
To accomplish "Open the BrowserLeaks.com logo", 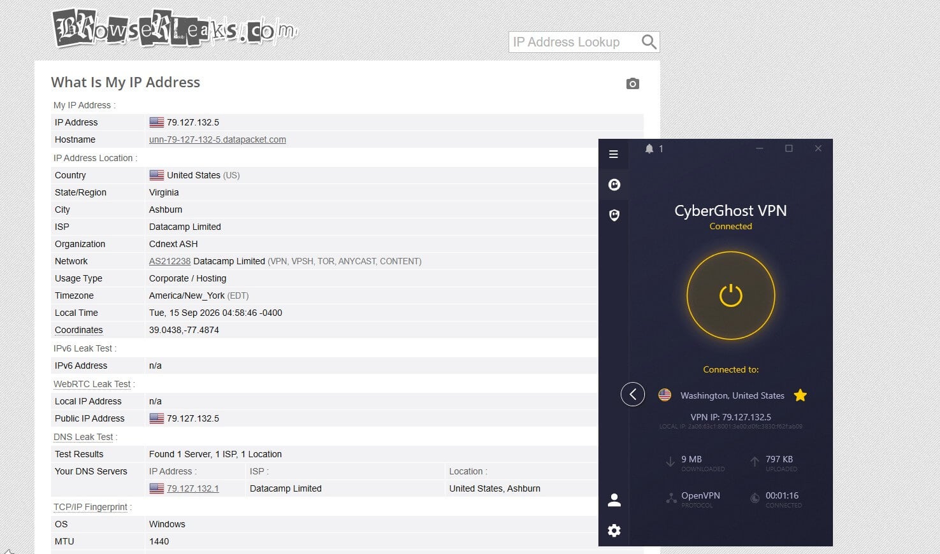I will coord(175,29).
